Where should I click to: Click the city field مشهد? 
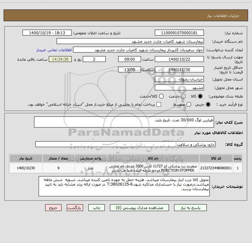179,87
